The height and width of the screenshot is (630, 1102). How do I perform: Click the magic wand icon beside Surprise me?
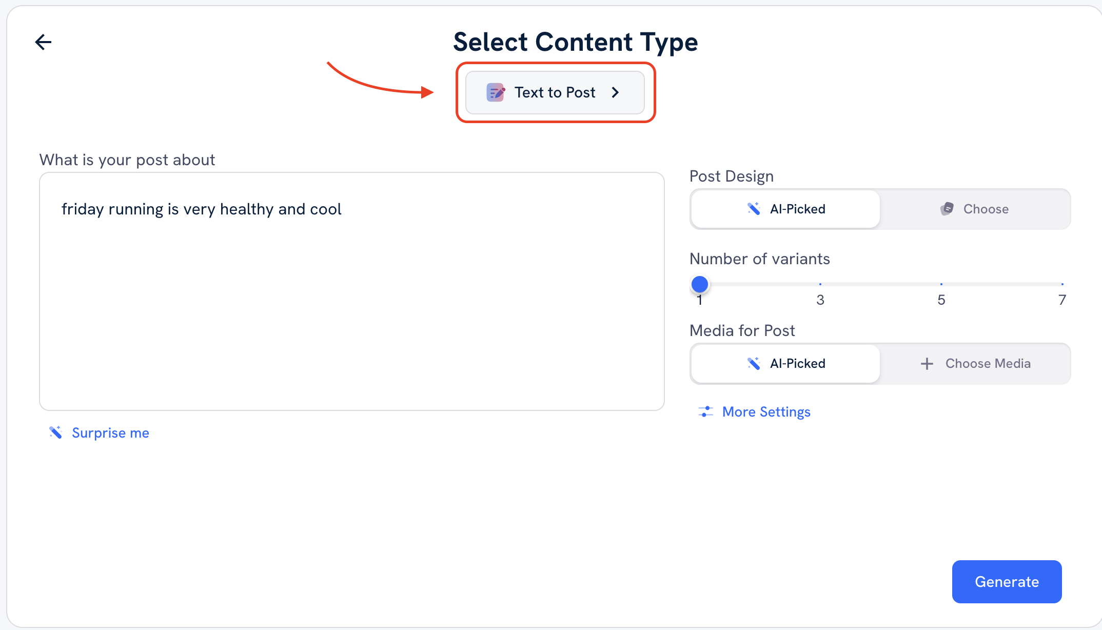[55, 432]
